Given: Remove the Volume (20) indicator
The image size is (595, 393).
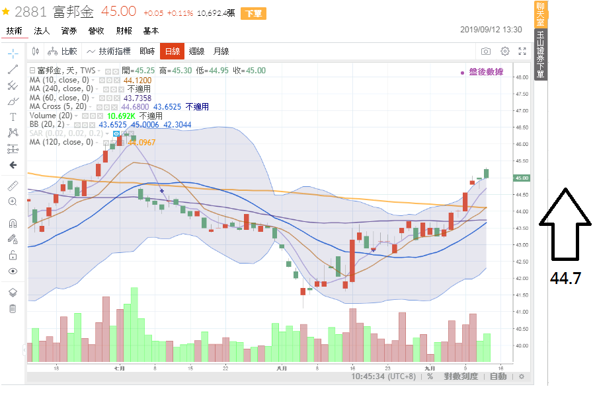Looking at the screenshot, I should pyautogui.click(x=100, y=116).
